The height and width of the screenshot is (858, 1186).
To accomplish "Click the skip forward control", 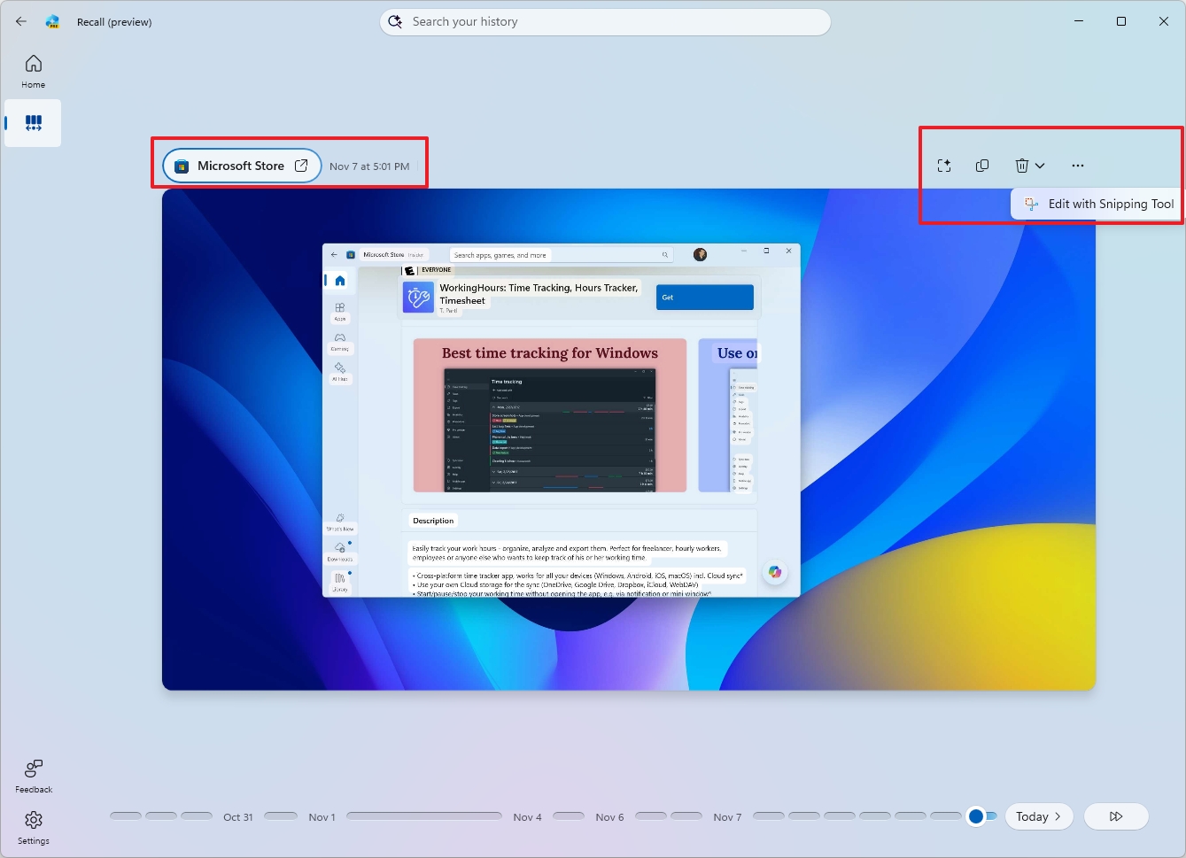I will pyautogui.click(x=1116, y=816).
